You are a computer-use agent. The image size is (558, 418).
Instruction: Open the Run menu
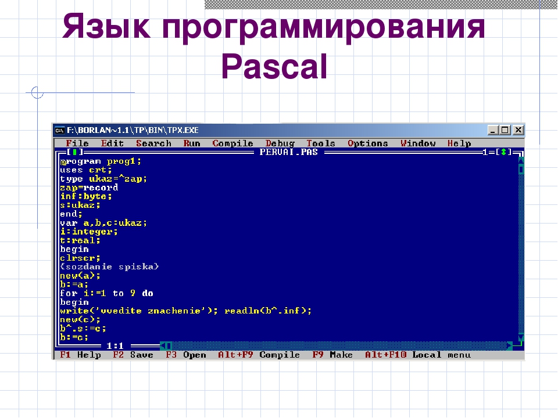tap(192, 143)
